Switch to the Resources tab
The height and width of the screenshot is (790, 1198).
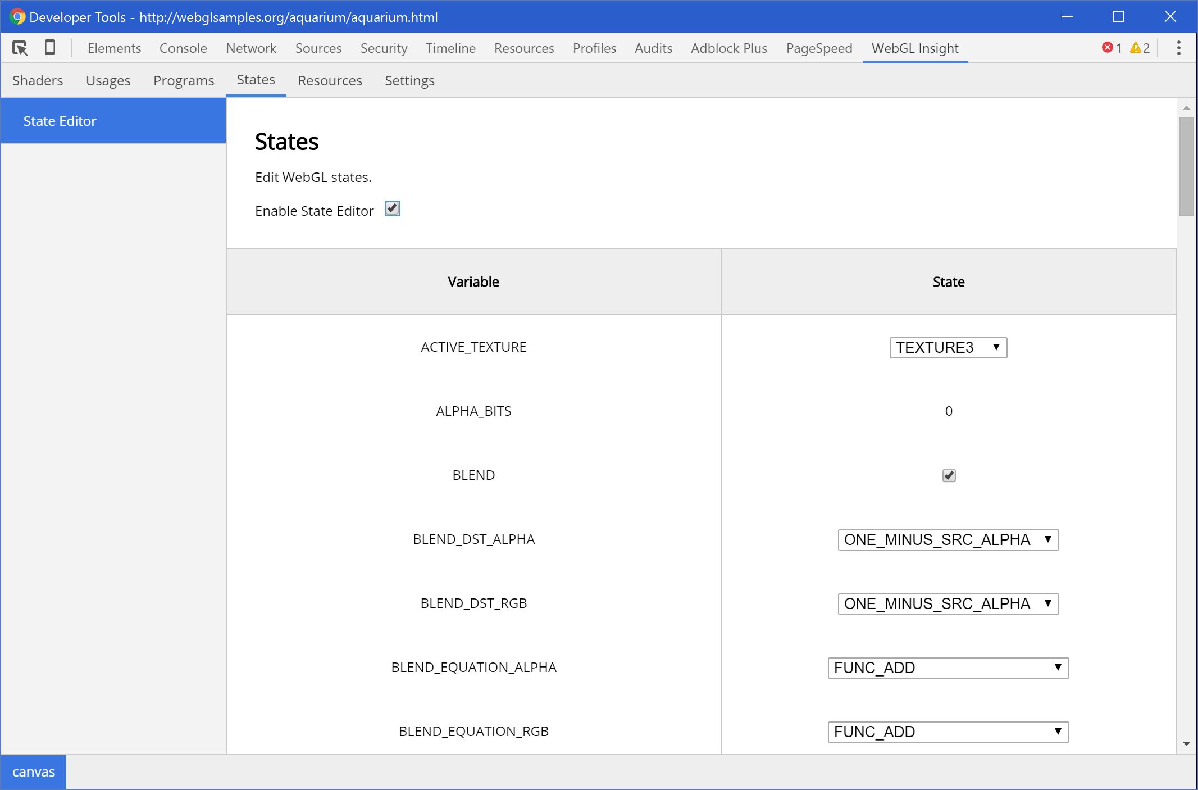[x=330, y=80]
